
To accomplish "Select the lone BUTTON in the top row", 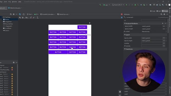I will (82, 27).
